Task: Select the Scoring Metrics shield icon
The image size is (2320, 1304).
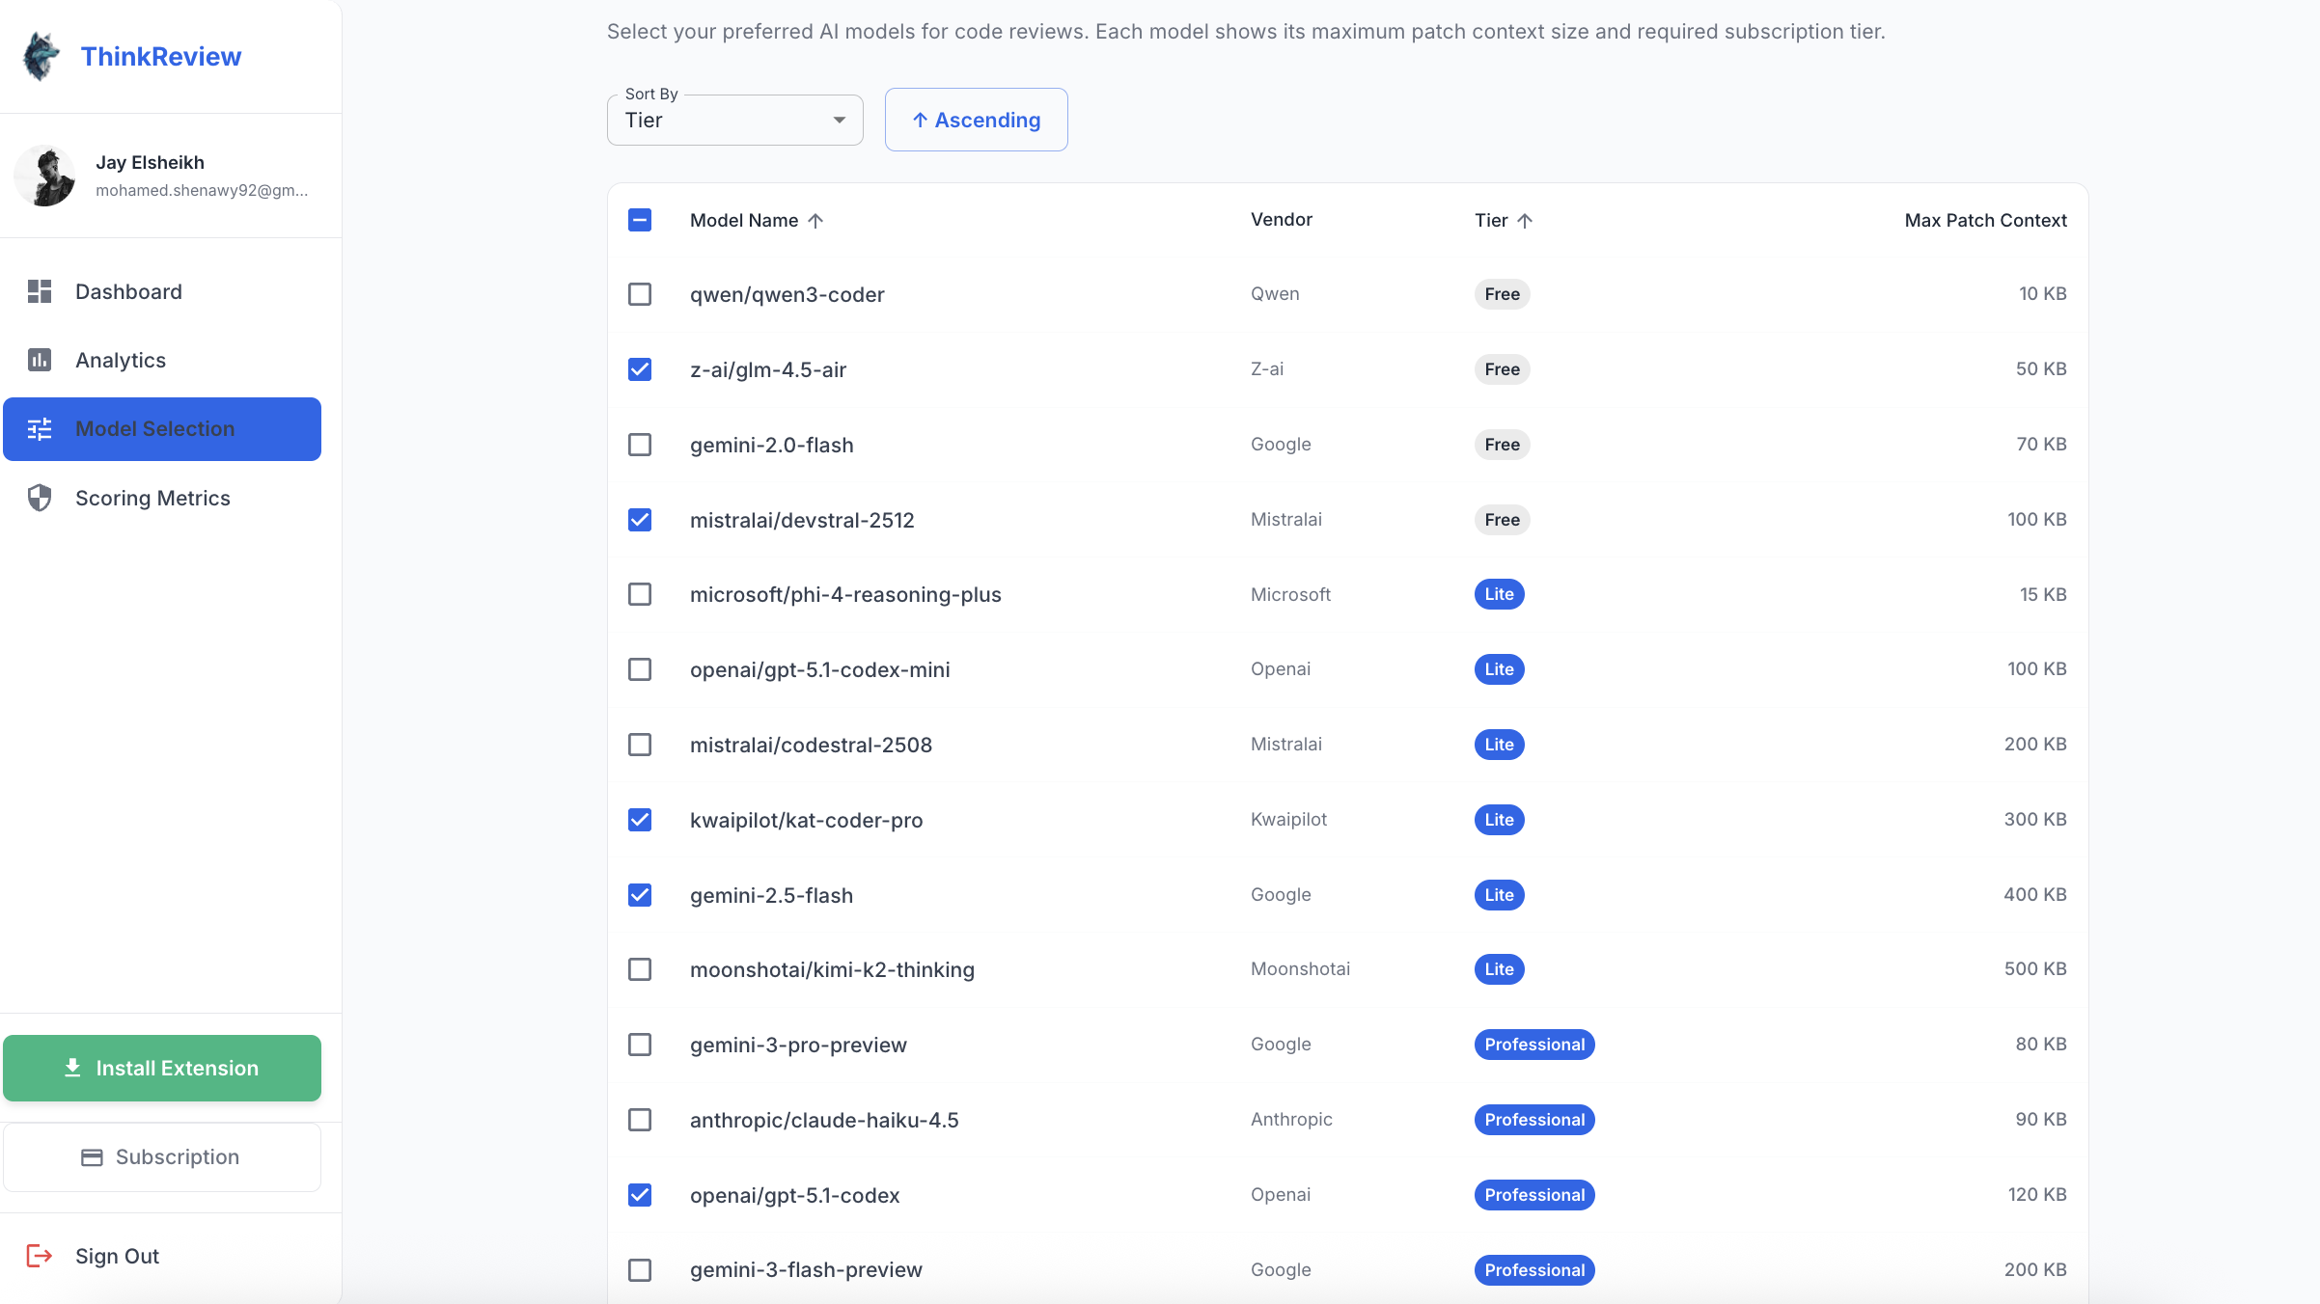Action: pyautogui.click(x=40, y=499)
